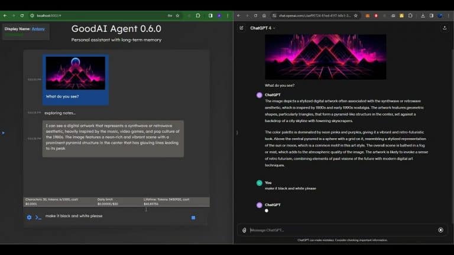Open extensions puzzle icon in localhost window

click(x=198, y=15)
